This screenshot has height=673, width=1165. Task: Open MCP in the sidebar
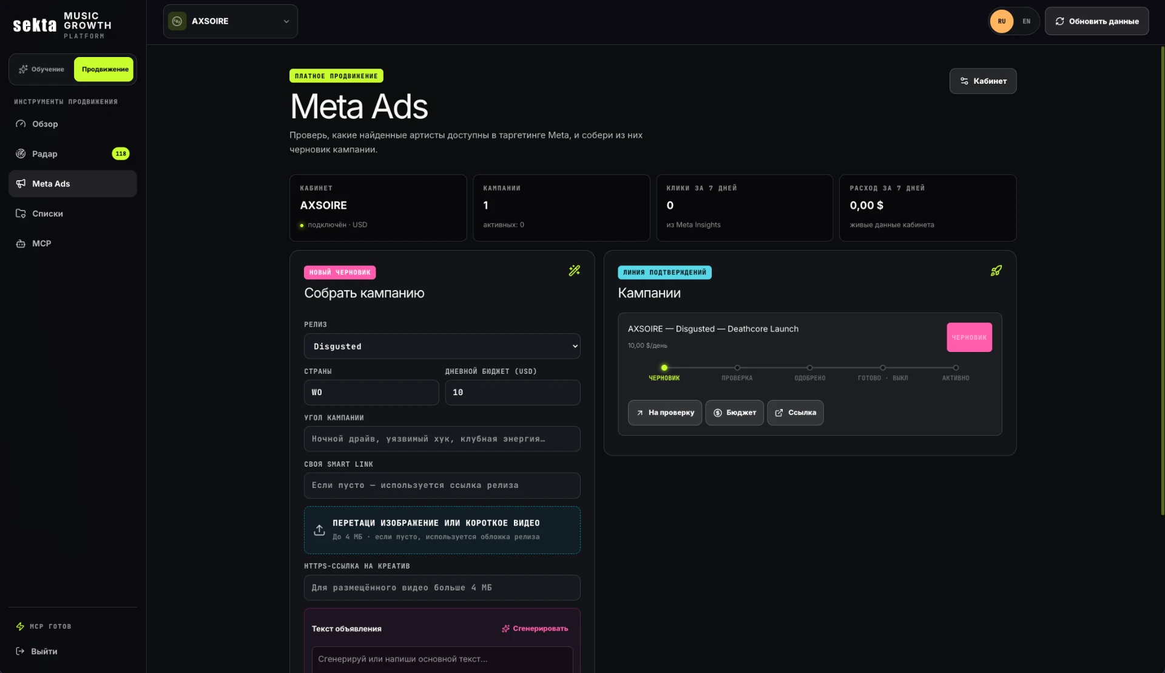[73, 243]
